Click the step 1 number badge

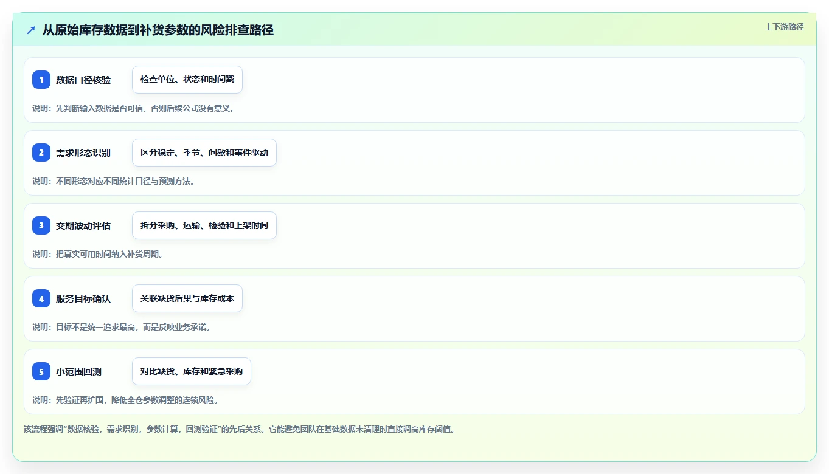pyautogui.click(x=41, y=80)
